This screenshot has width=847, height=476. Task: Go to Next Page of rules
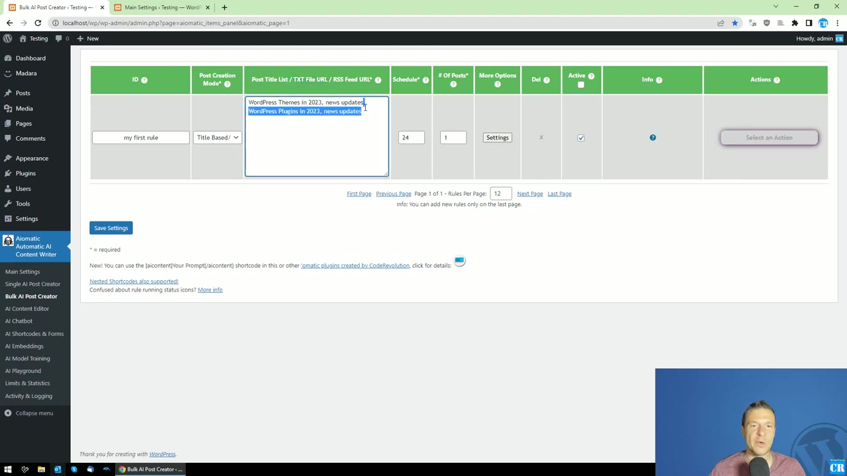530,194
